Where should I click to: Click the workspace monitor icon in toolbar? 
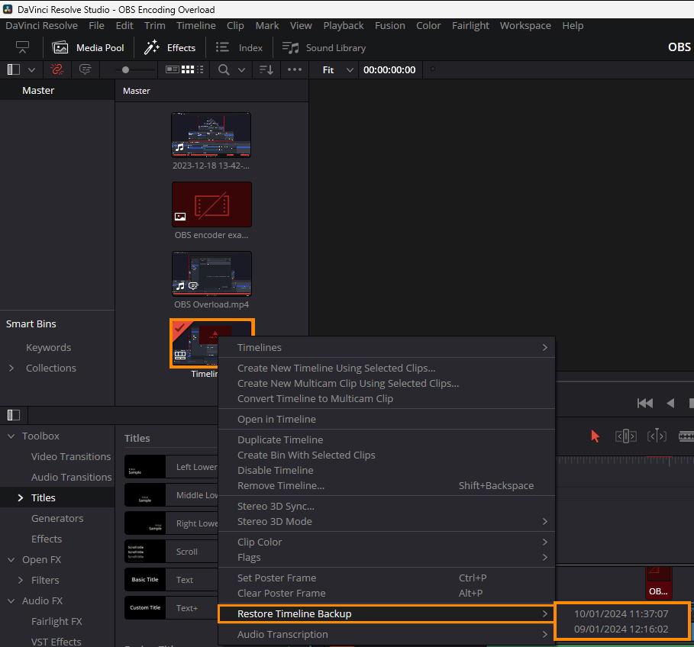22,47
